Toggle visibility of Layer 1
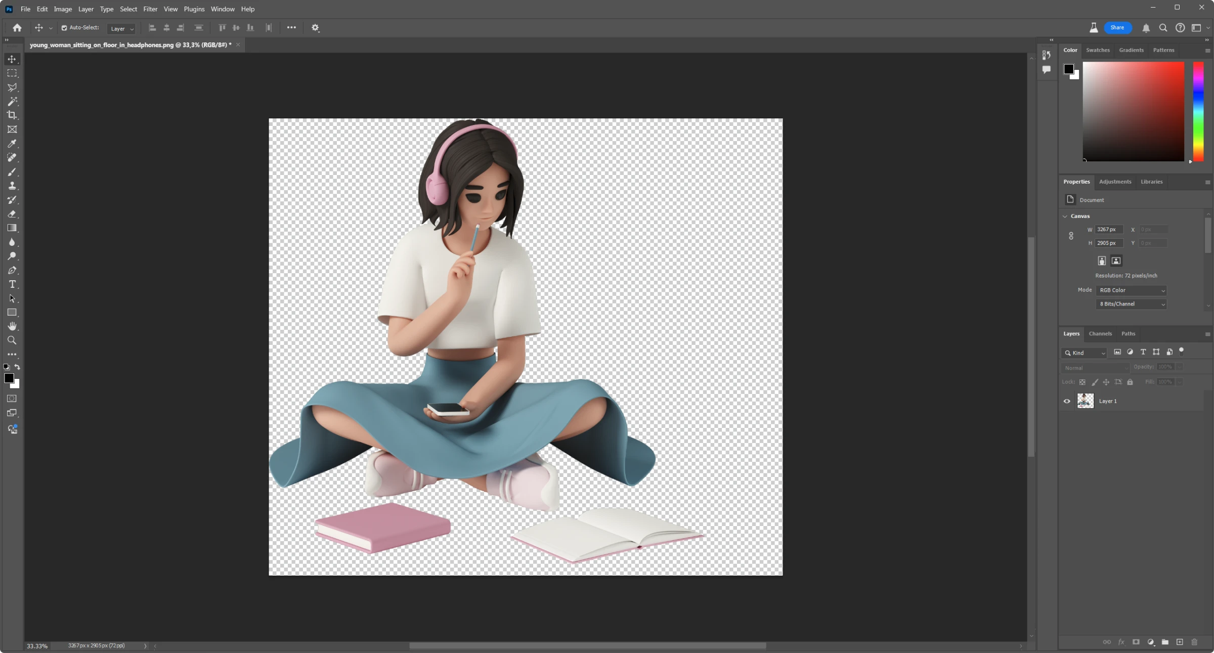Image resolution: width=1214 pixels, height=653 pixels. pos(1067,401)
